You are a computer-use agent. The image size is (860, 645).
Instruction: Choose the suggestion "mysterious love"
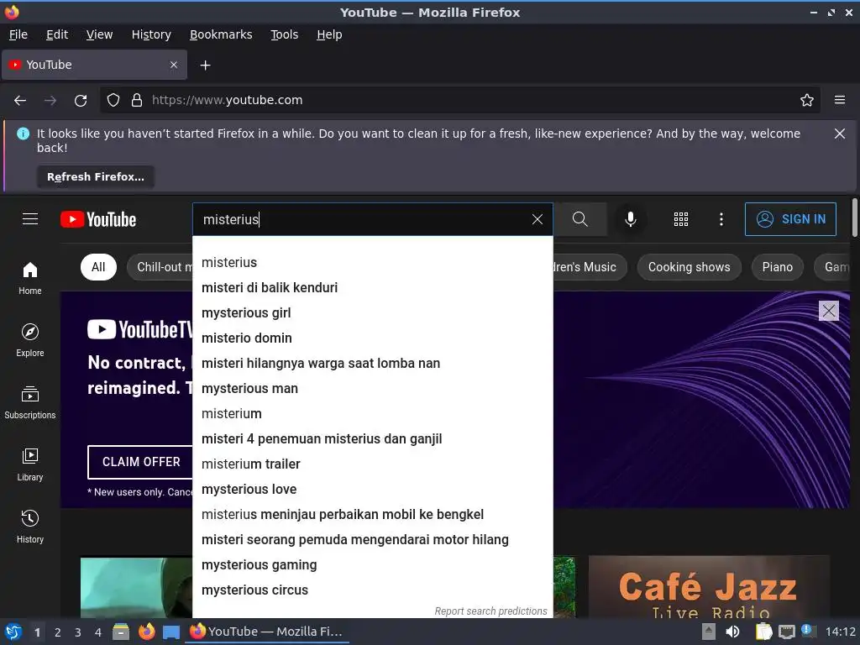(373, 490)
